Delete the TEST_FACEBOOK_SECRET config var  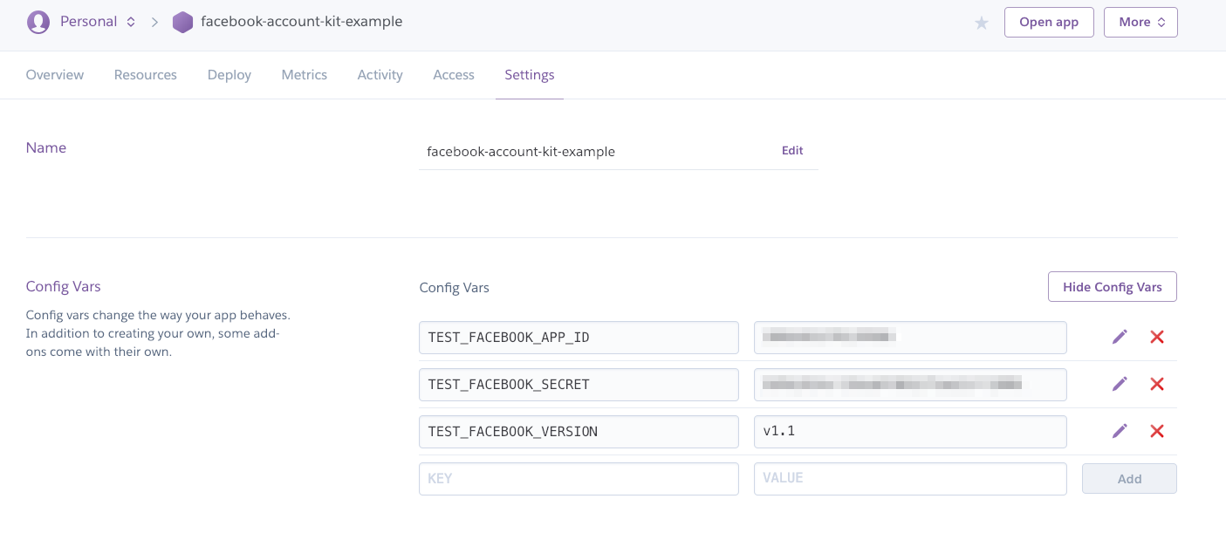tap(1157, 384)
